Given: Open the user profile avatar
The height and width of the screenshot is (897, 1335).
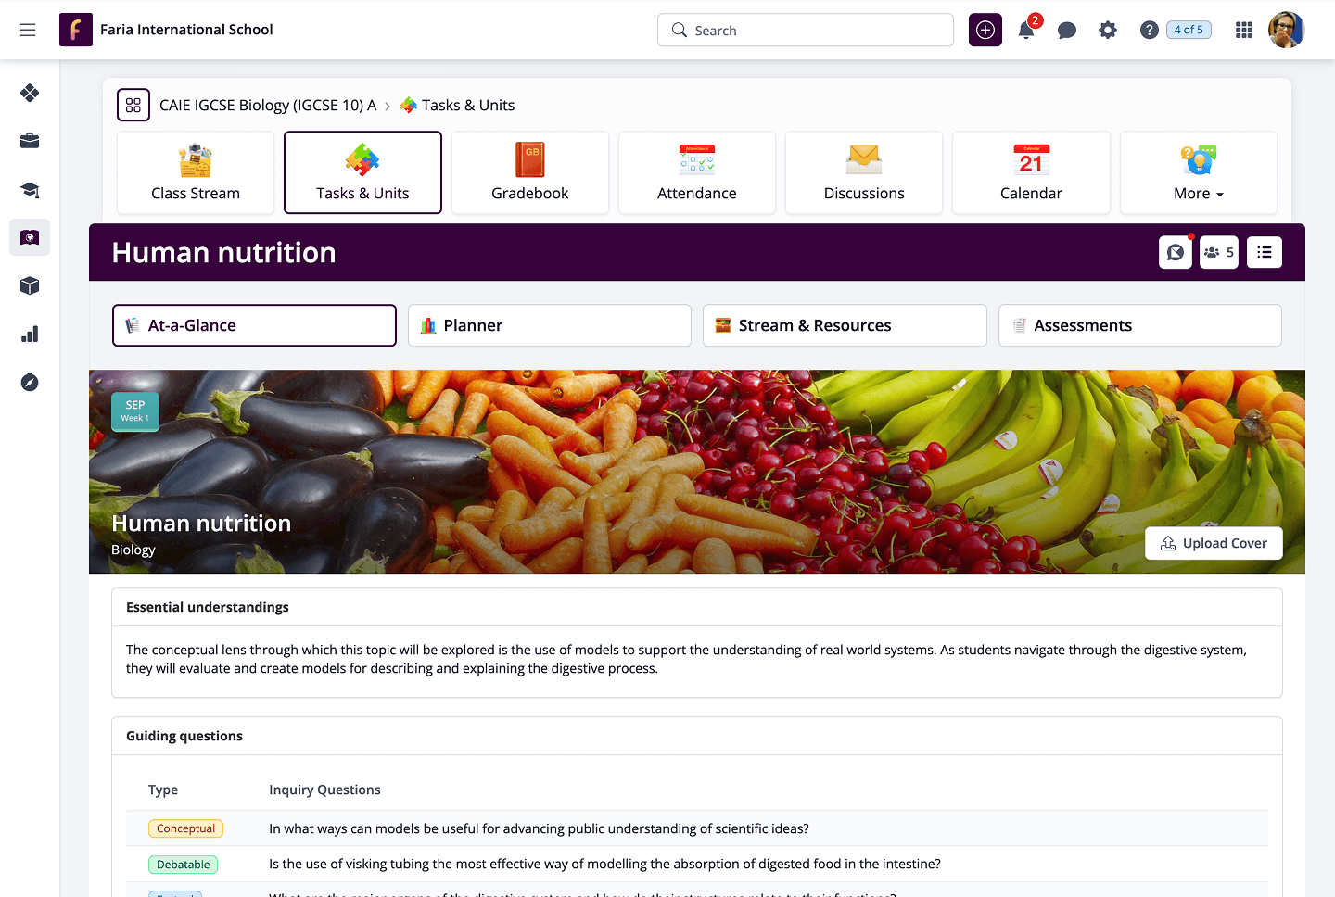Looking at the screenshot, I should click(x=1286, y=30).
